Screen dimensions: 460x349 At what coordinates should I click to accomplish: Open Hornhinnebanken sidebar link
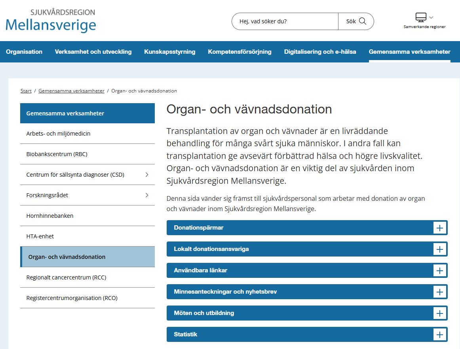click(x=87, y=216)
